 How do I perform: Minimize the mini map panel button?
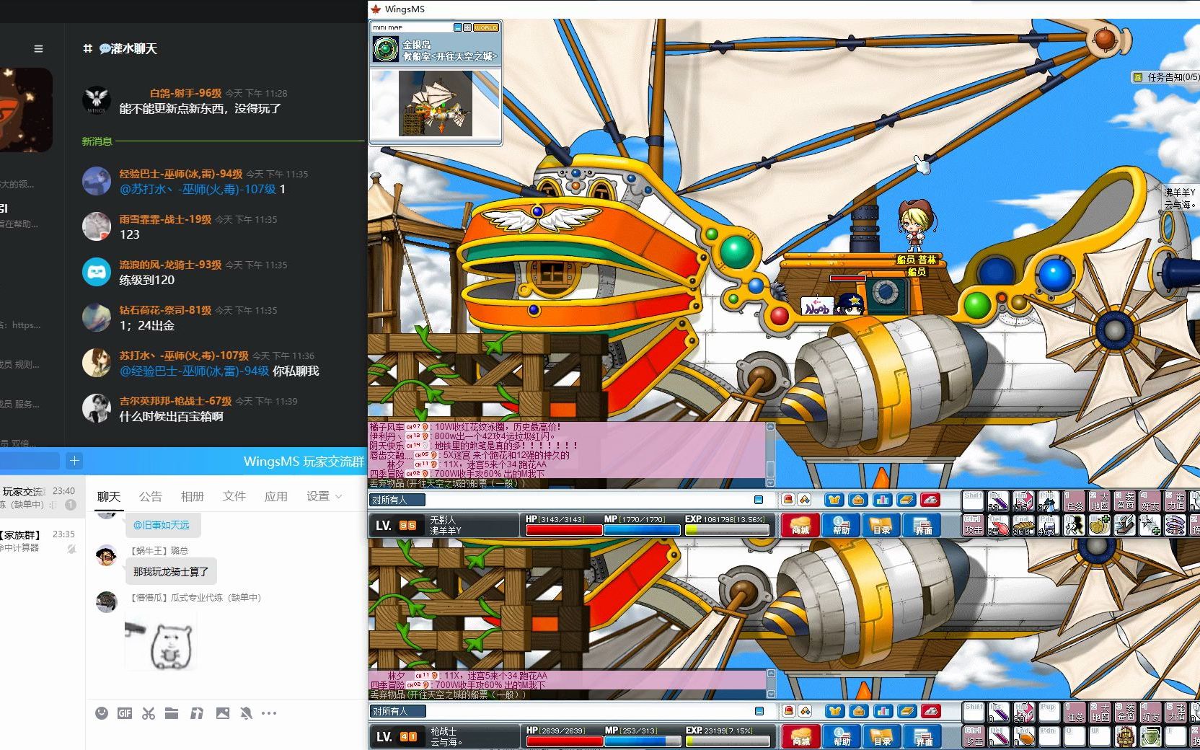457,27
